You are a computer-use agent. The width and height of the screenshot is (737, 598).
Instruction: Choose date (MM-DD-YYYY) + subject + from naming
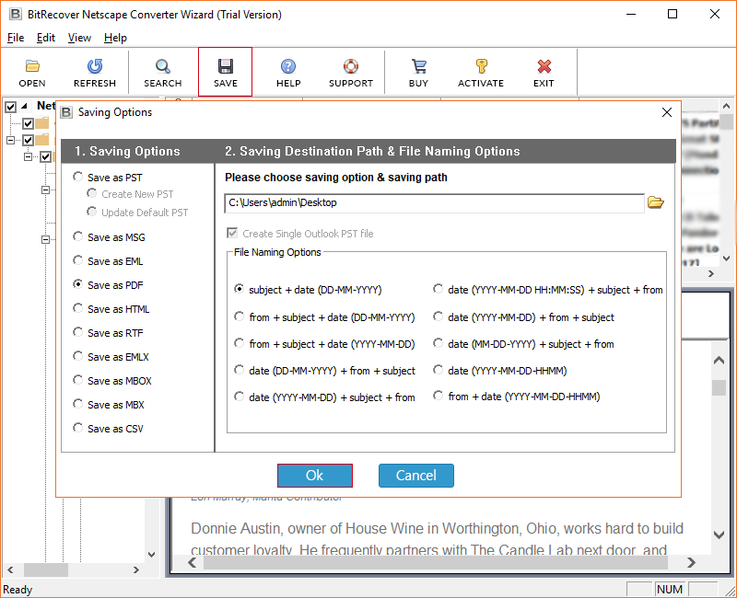(523, 344)
